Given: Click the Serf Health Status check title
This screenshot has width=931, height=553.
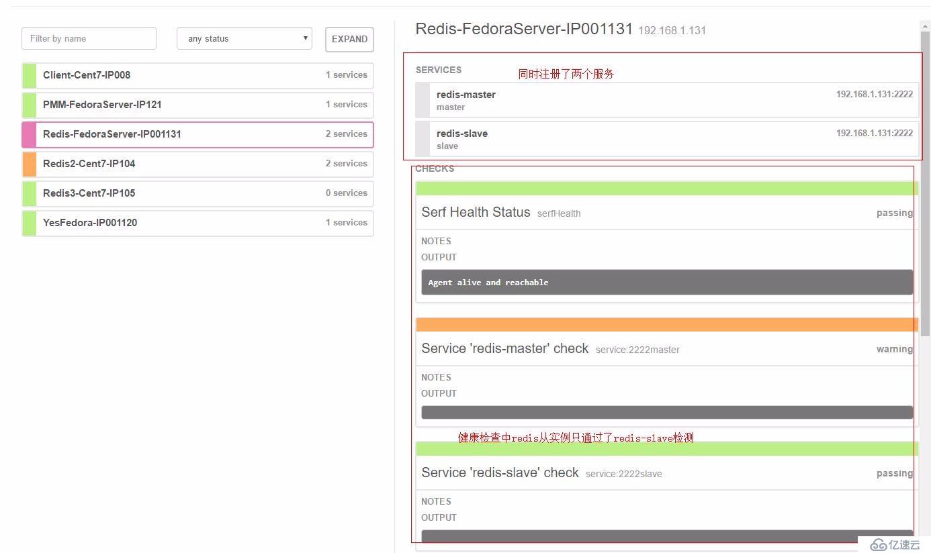Looking at the screenshot, I should tap(476, 212).
